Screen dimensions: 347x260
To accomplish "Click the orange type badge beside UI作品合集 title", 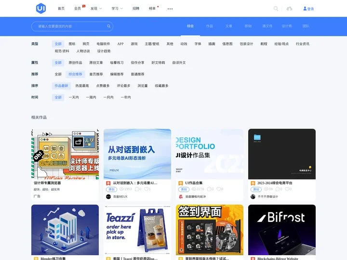I will (x=181, y=183).
